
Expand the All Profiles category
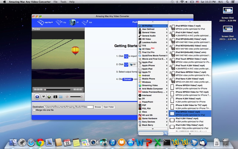[x=153, y=26]
